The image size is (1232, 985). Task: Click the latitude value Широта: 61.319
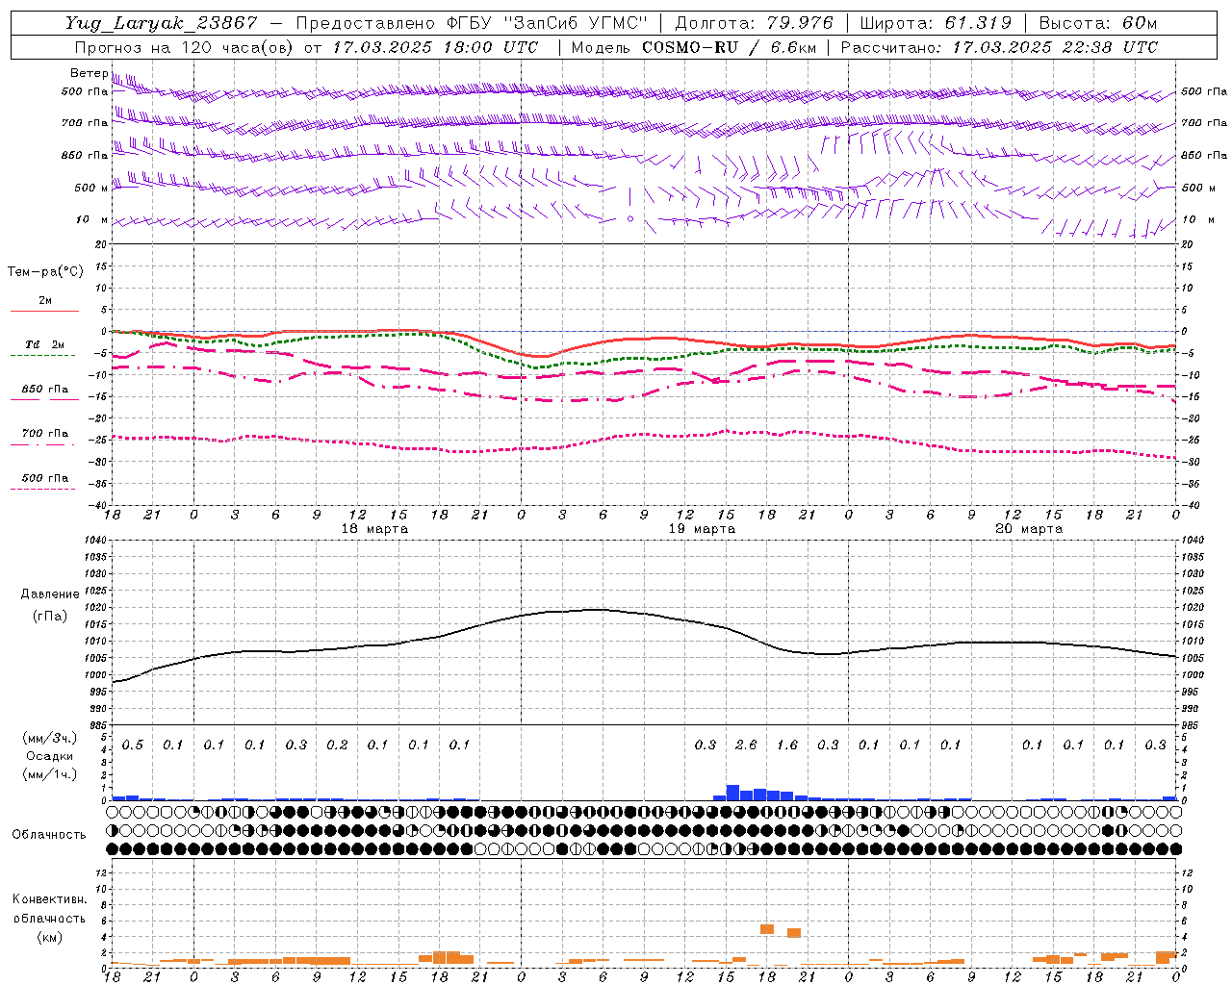tap(936, 23)
